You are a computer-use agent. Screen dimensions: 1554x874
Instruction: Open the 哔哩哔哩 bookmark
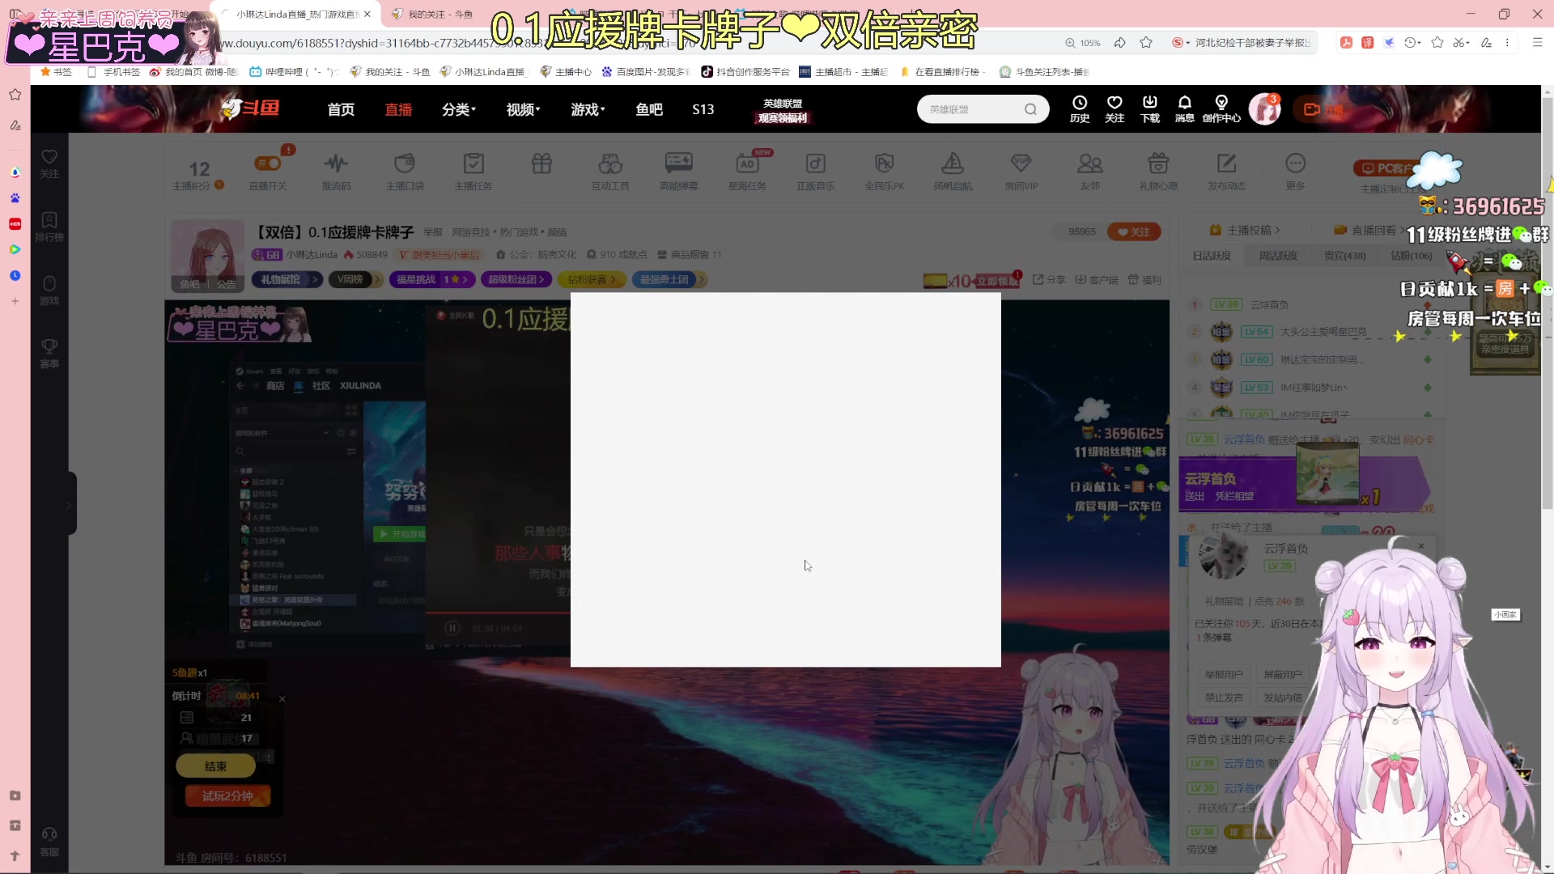pos(294,72)
